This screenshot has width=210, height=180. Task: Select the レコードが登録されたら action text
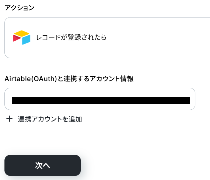tap(71, 38)
